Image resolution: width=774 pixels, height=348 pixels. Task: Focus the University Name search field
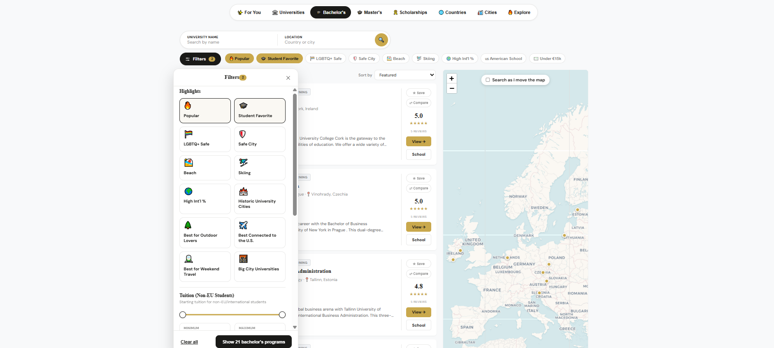pos(229,40)
